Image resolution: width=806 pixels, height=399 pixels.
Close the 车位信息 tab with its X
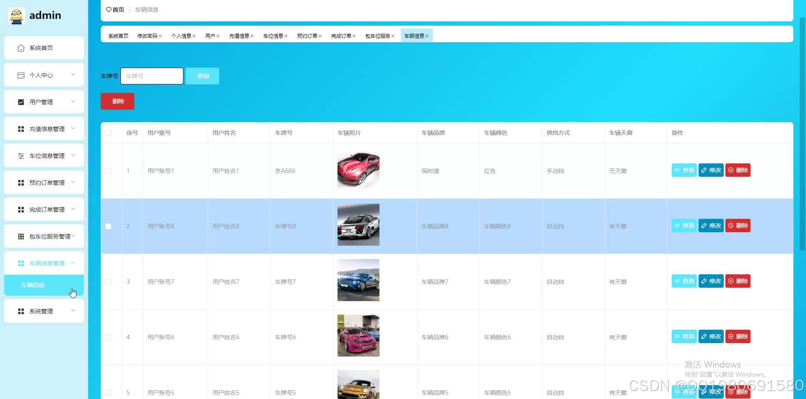tap(286, 36)
